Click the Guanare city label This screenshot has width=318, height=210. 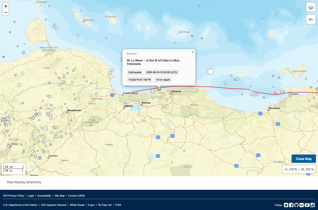coord(53,156)
